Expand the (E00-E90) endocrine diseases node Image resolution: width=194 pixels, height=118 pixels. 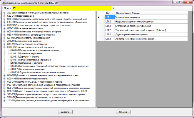coord(4,22)
